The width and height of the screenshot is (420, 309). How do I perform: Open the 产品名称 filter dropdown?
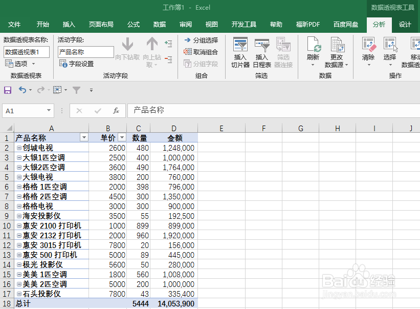84,138
